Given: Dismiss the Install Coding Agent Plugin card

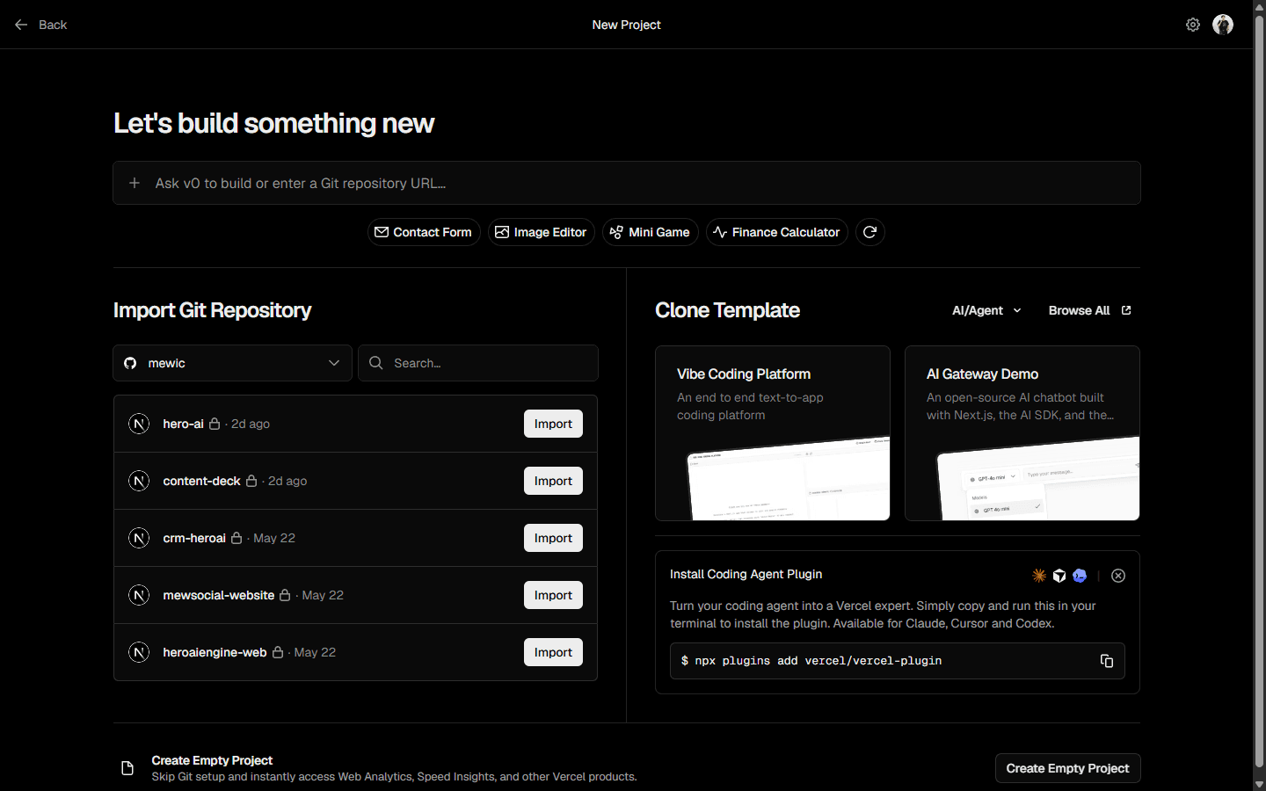Looking at the screenshot, I should (1118, 576).
